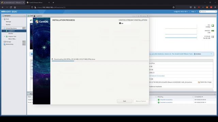Click the Storage usage icon
This screenshot has height=122, width=218.
pos(213,37)
